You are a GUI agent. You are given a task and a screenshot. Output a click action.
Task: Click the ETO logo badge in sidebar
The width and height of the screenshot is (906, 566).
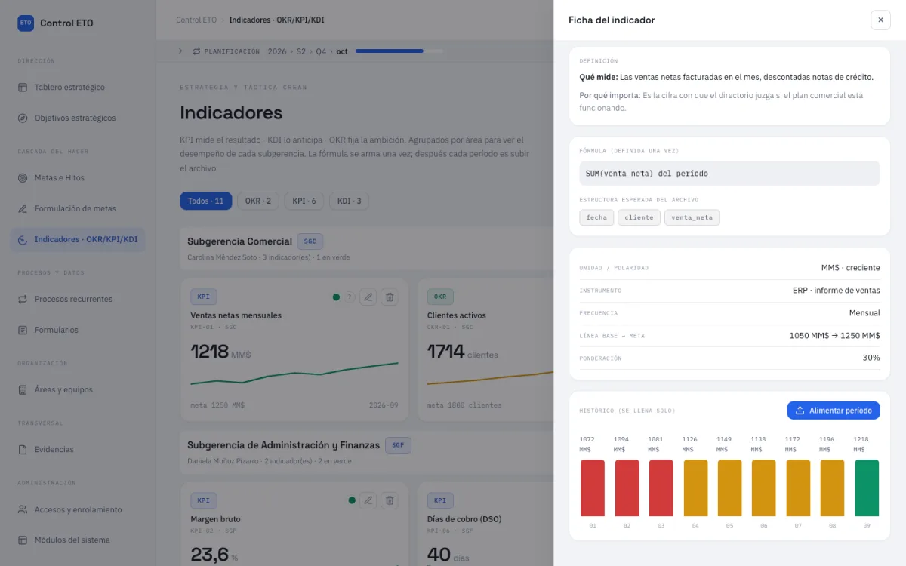(26, 23)
